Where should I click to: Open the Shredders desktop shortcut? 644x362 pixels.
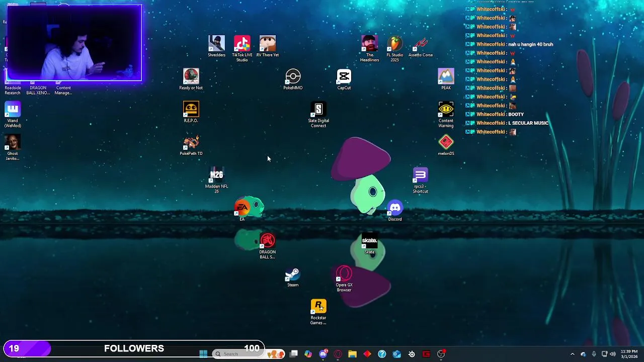(217, 46)
